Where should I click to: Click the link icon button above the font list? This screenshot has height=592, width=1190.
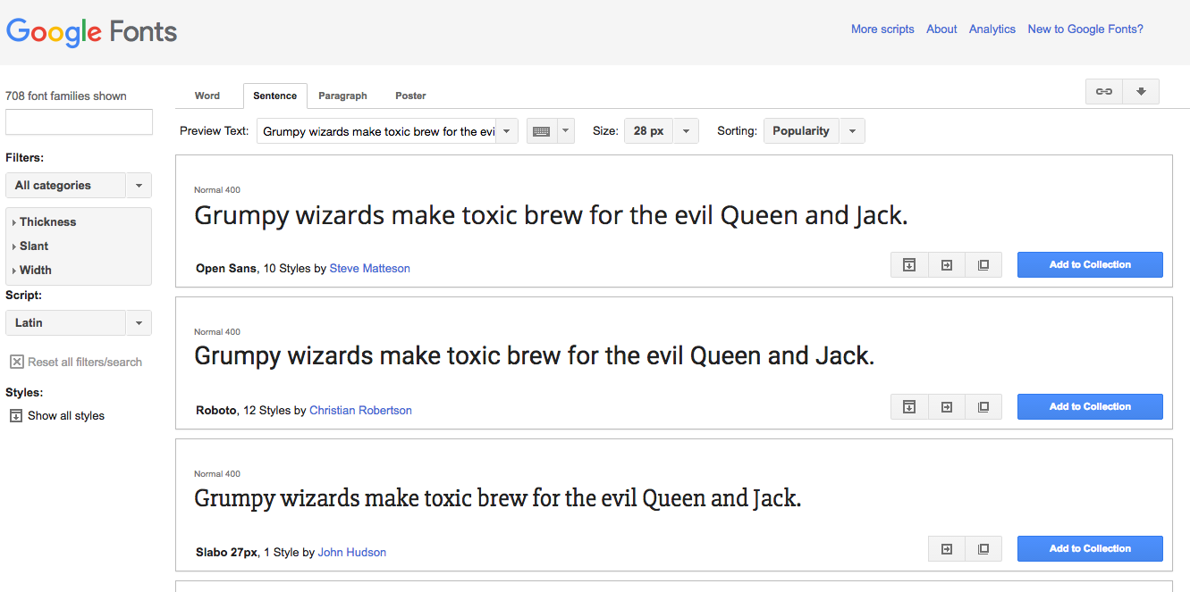[1104, 92]
